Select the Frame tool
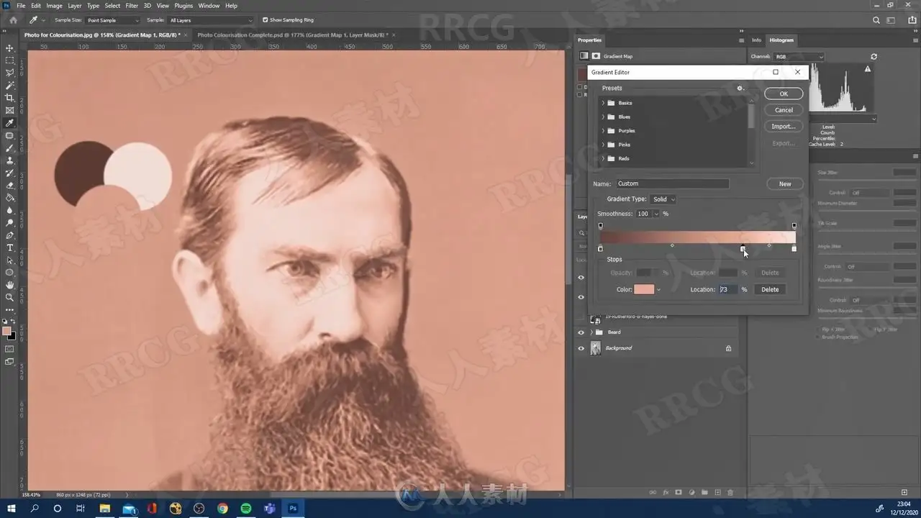The image size is (921, 518). pos(10,111)
